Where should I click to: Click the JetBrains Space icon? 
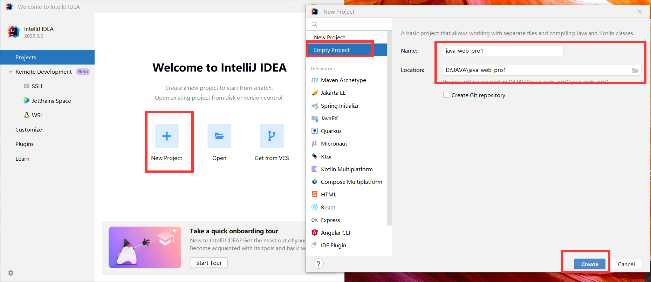[27, 100]
